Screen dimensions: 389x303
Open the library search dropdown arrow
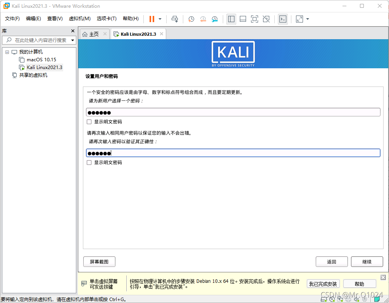coord(73,40)
